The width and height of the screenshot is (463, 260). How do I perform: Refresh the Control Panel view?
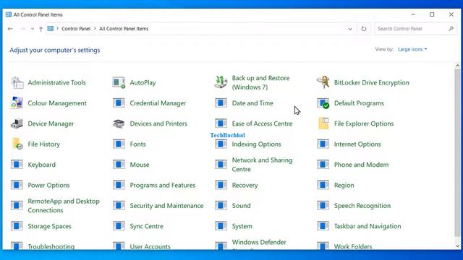point(364,29)
